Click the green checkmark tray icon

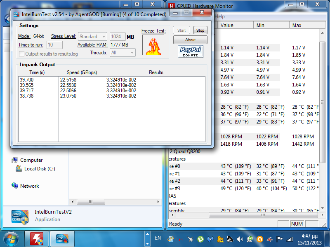coord(250,239)
